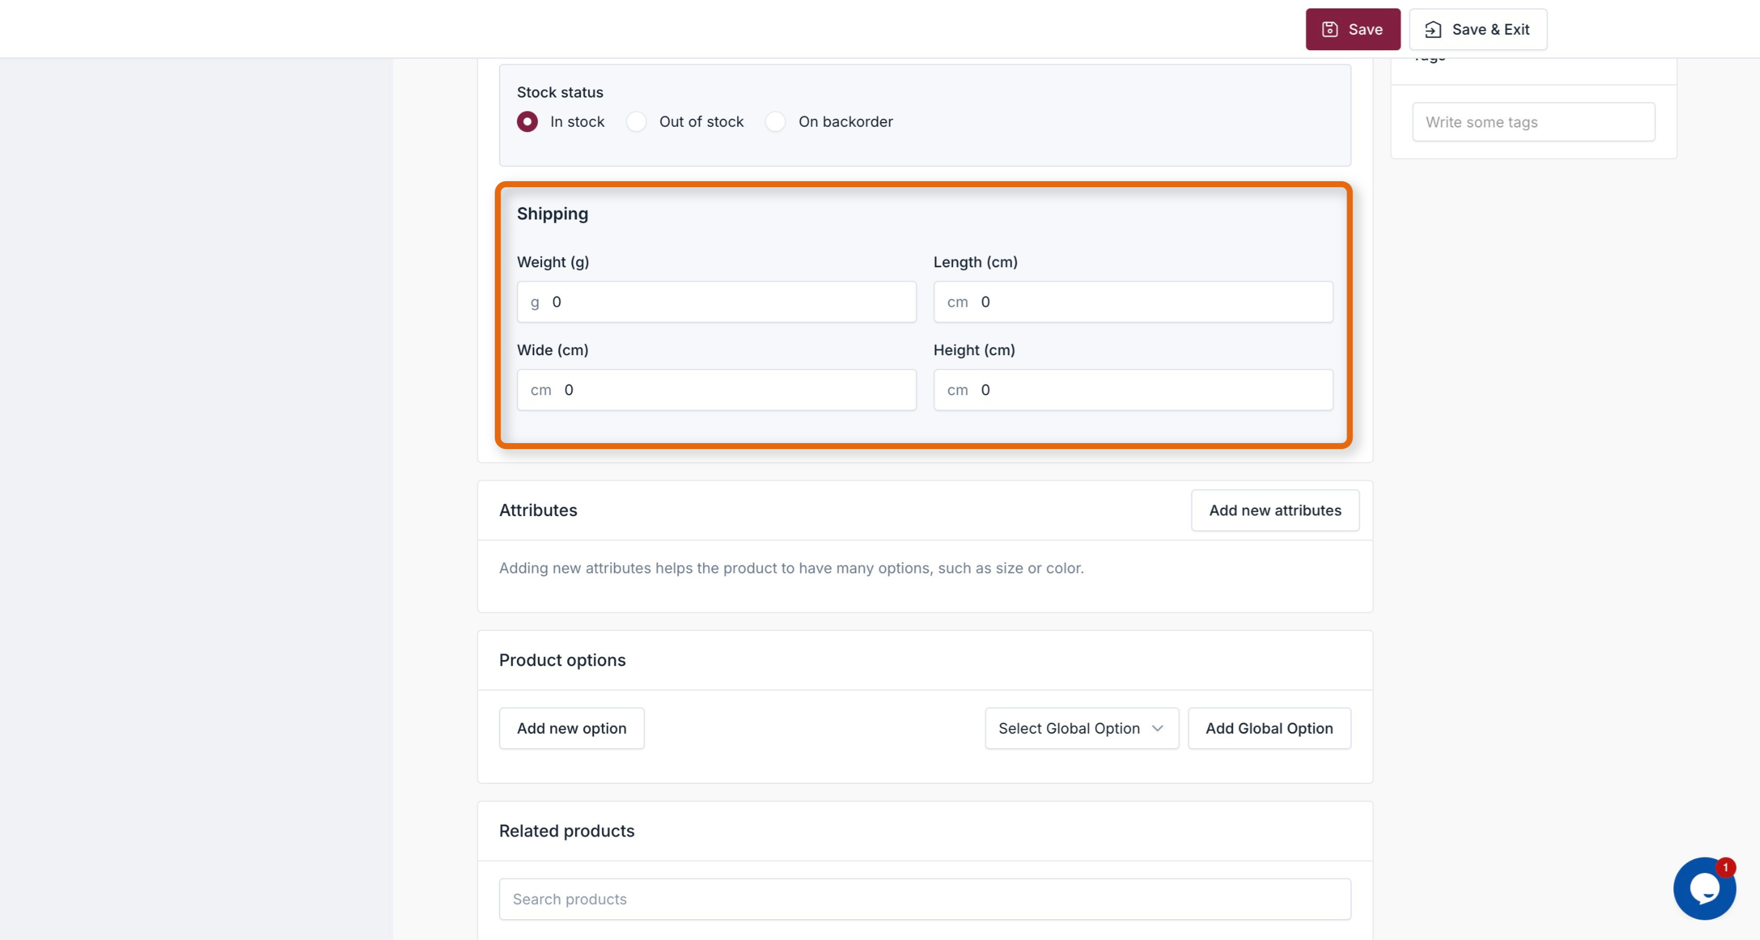Open the live chat bubble
The image size is (1760, 940).
pos(1704,888)
